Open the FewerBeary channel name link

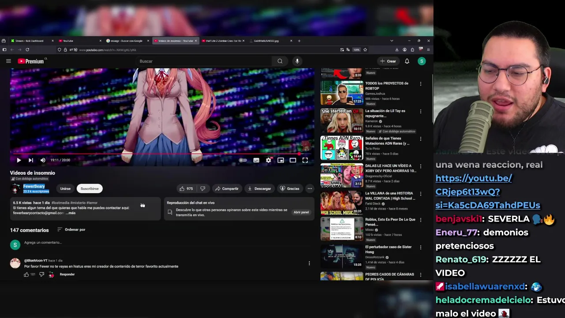point(34,186)
